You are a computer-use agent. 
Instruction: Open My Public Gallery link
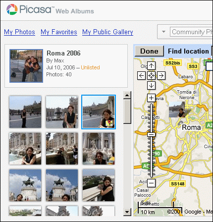click(x=107, y=32)
